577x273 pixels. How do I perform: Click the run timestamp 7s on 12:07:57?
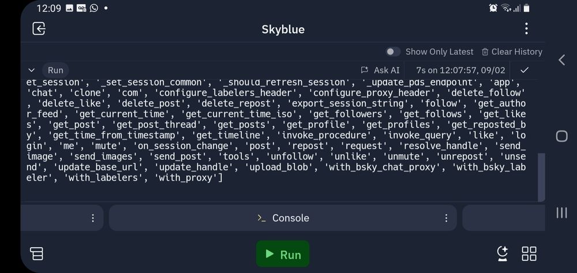click(460, 70)
